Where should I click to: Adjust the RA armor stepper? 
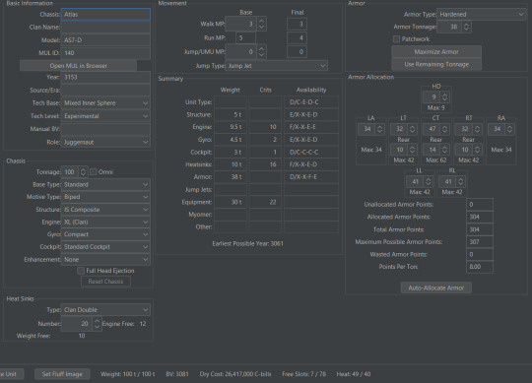tap(509, 129)
